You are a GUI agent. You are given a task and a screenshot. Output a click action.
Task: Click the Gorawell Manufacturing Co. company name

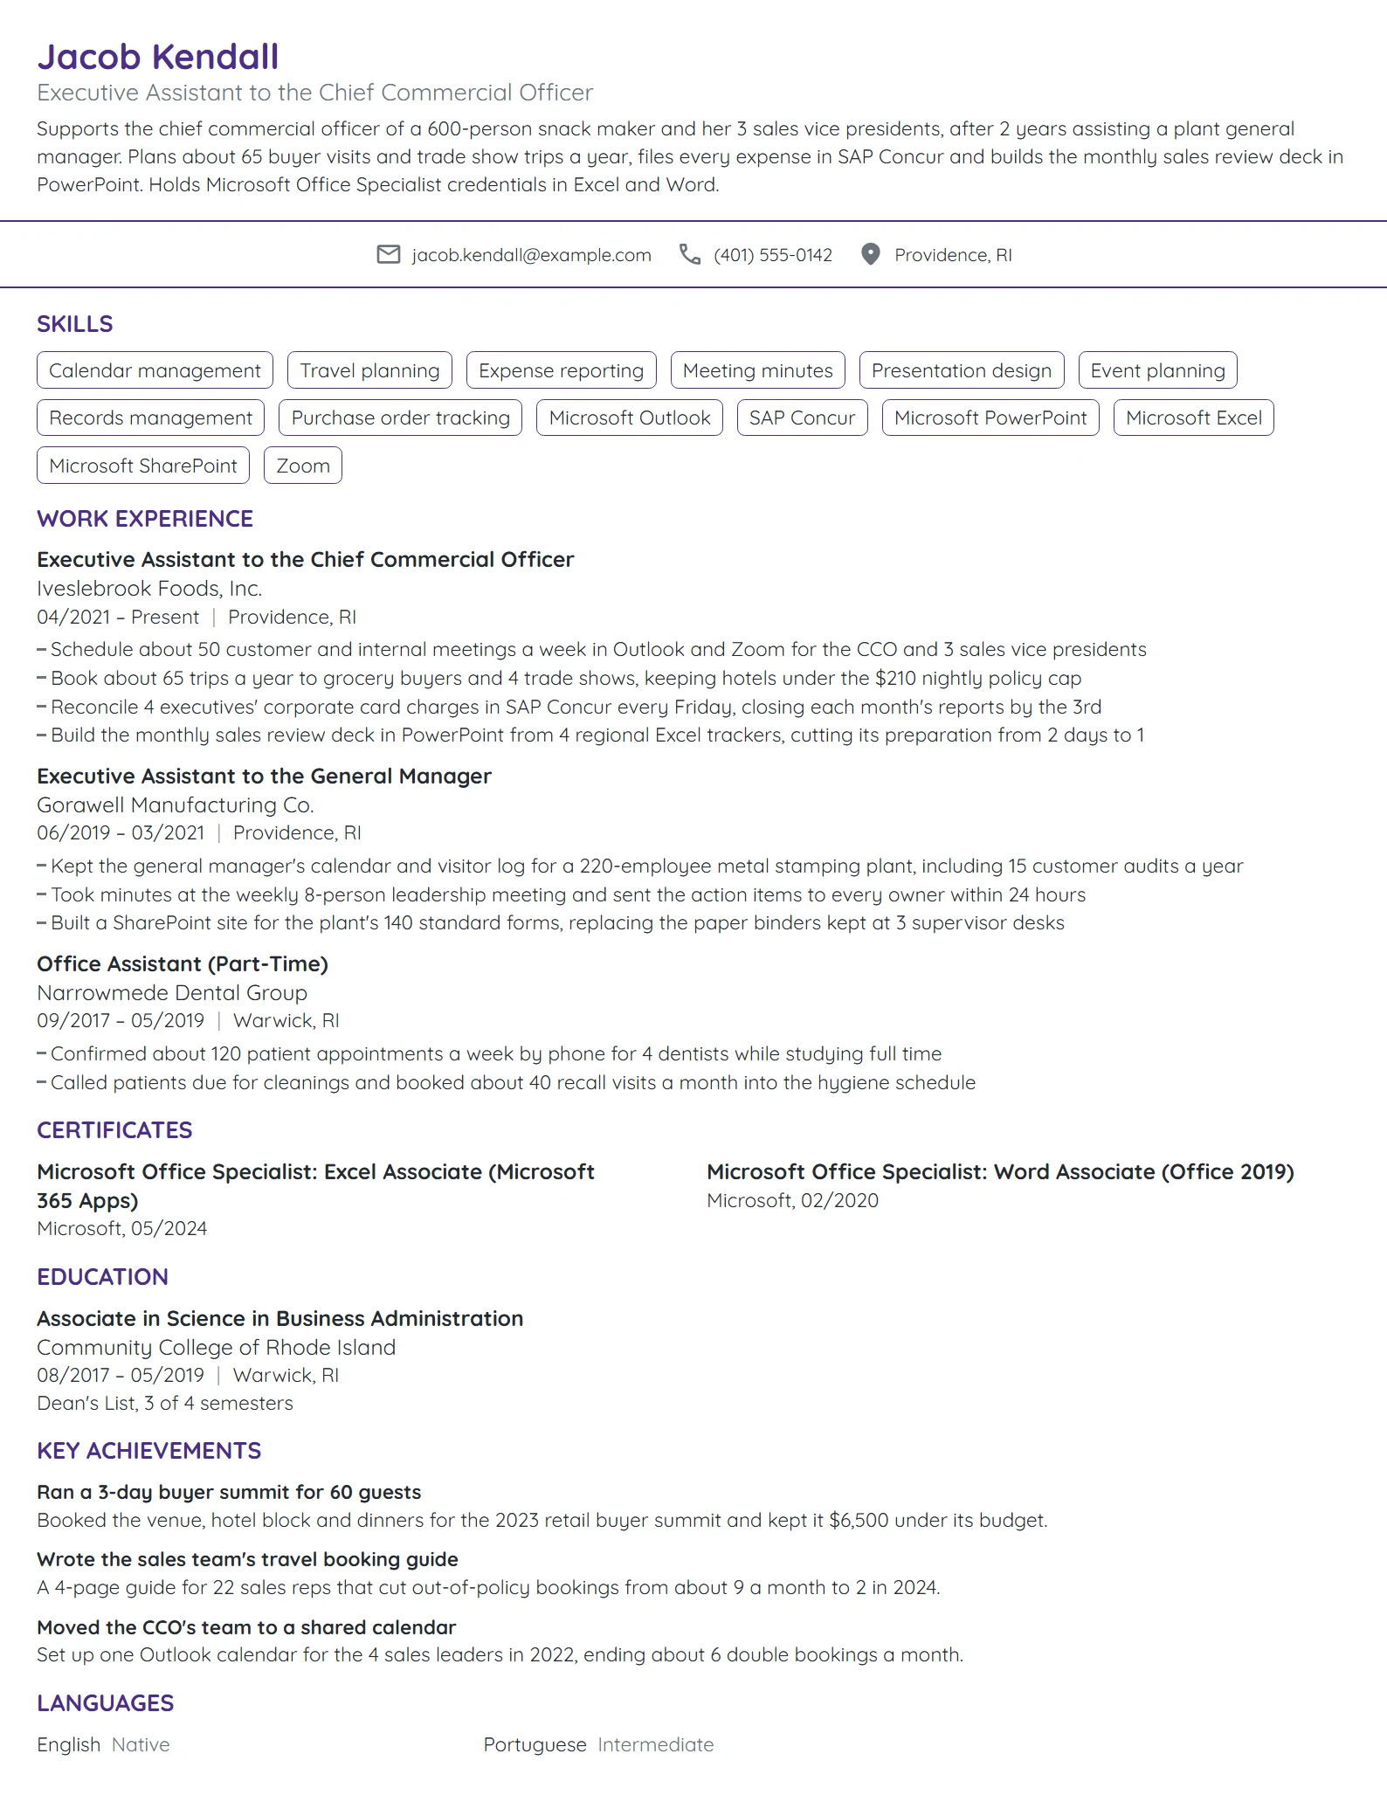[175, 805]
